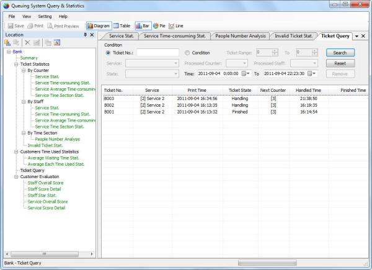Click the application logo icon in title bar
Image resolution: width=372 pixels, height=270 pixels.
(x=6, y=6)
